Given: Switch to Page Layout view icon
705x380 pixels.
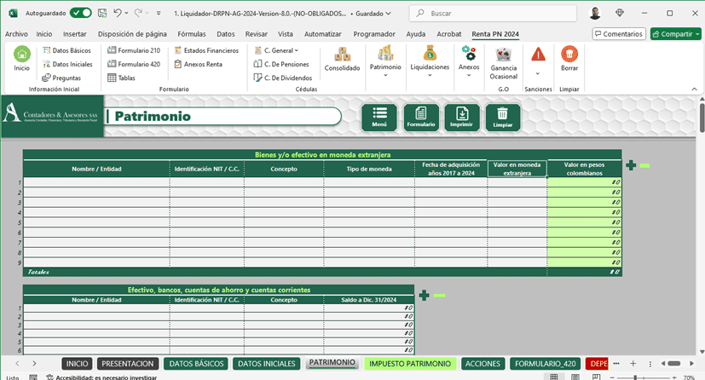Looking at the screenshot, I should (575, 377).
